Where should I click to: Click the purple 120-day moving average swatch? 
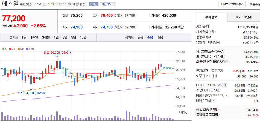tap(27, 49)
